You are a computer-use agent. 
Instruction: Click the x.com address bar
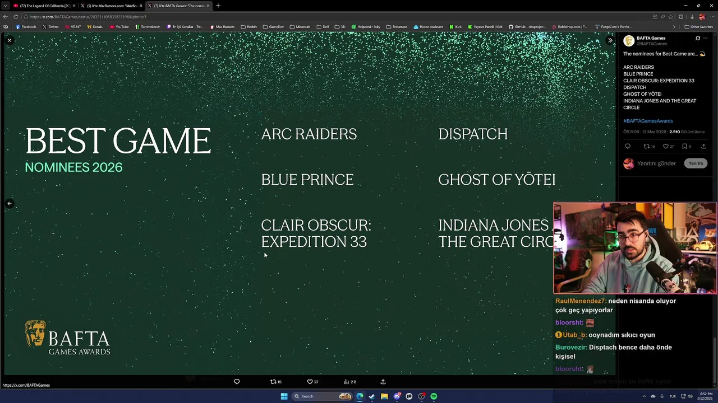pos(337,17)
